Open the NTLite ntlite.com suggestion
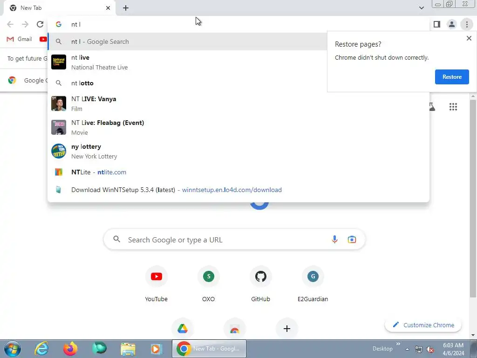 tap(238, 172)
